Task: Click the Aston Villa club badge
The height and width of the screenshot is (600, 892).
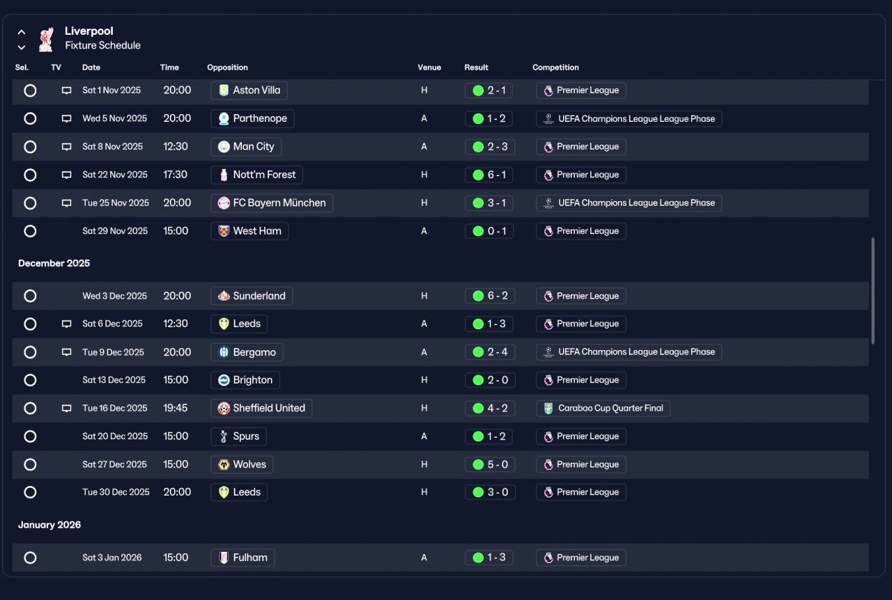Action: tap(224, 90)
